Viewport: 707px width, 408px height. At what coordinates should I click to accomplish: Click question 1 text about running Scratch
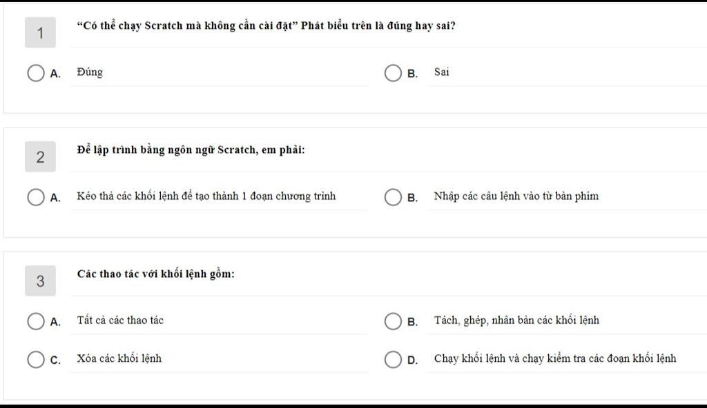pos(266,26)
